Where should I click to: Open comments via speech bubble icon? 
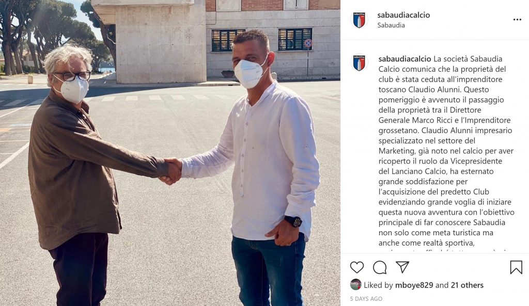(x=380, y=268)
